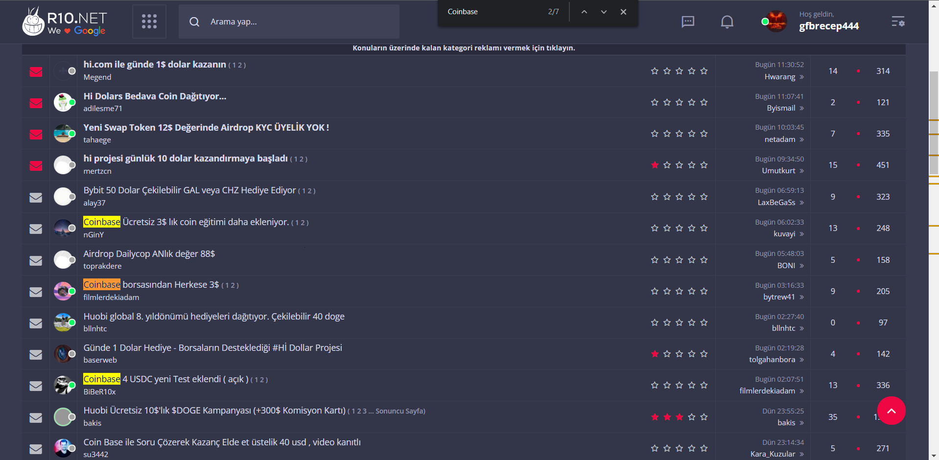Viewport: 939px width, 460px height.
Task: Open 'hi projesi günlük 10 dolar' thread
Action: tap(186, 159)
